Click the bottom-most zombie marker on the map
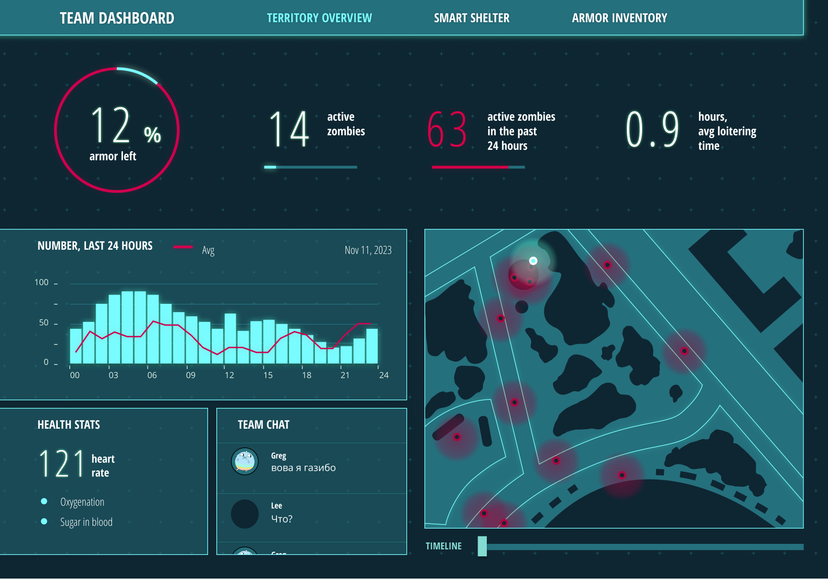828x579 pixels. (x=504, y=523)
